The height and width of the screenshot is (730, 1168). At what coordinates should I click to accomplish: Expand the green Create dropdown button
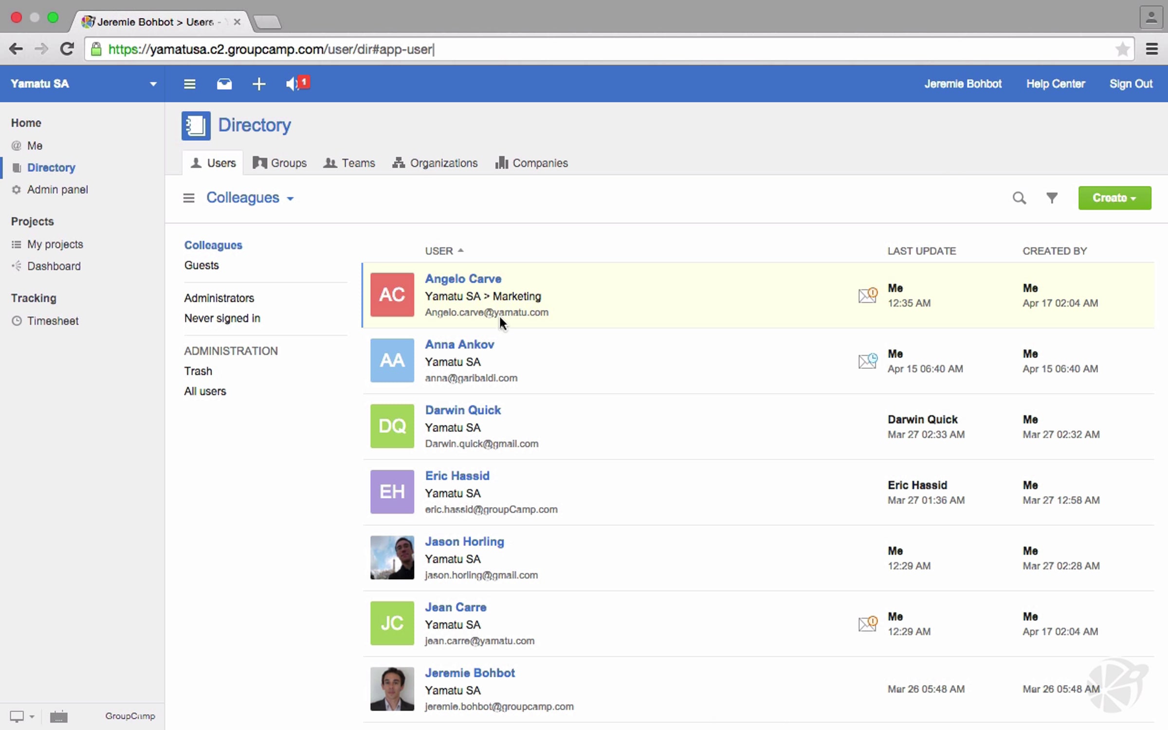click(1114, 198)
